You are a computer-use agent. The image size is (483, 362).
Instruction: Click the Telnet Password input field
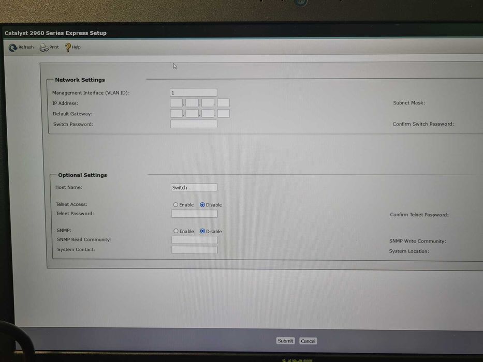tap(194, 214)
